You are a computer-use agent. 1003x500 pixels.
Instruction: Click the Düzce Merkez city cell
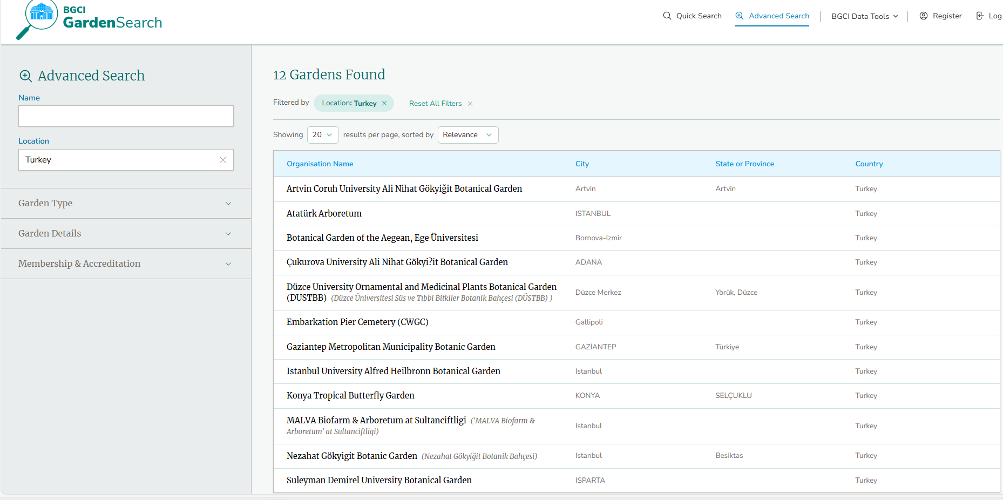pos(598,292)
